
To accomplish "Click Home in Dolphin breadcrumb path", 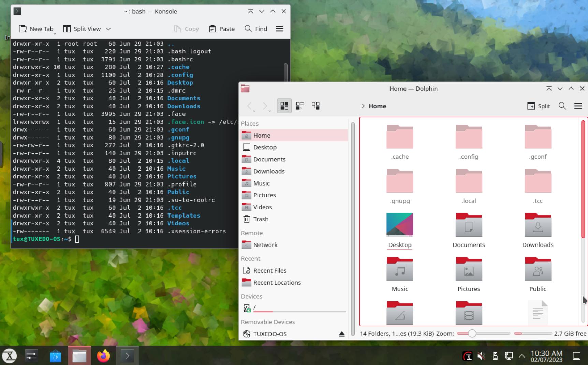I will click(x=378, y=106).
